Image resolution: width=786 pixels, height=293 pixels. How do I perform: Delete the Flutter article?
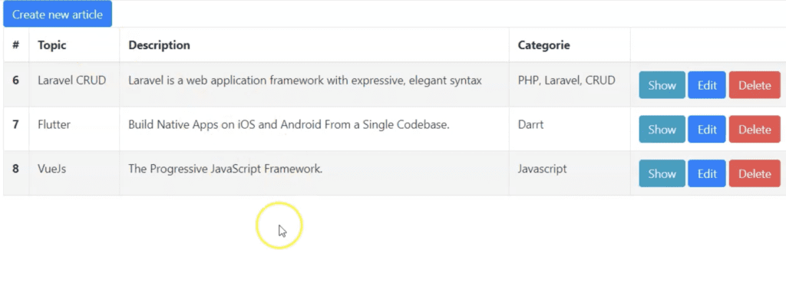(755, 129)
